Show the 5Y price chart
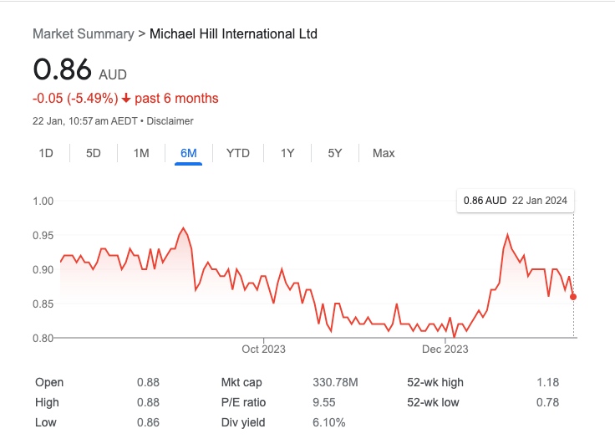Screen dimensions: 615x439 (x=335, y=153)
